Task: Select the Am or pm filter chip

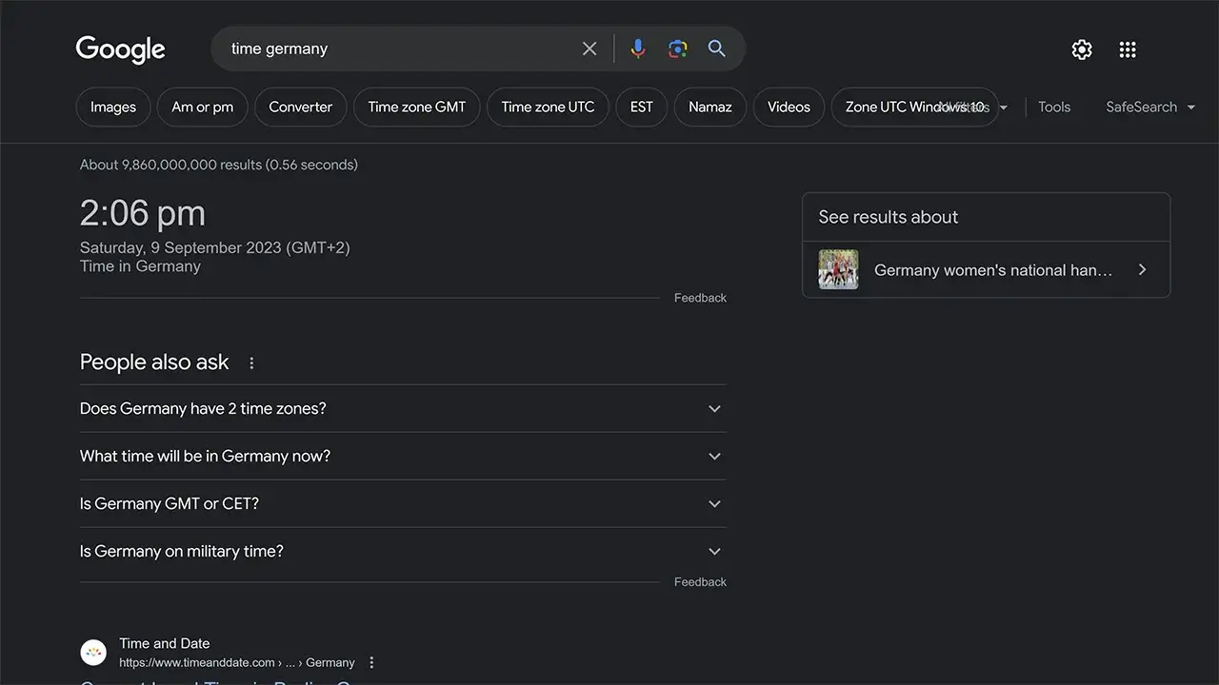Action: (202, 107)
